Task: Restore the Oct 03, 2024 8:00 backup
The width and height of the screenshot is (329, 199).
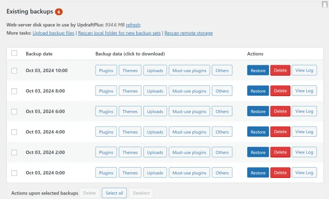Action: [x=258, y=91]
